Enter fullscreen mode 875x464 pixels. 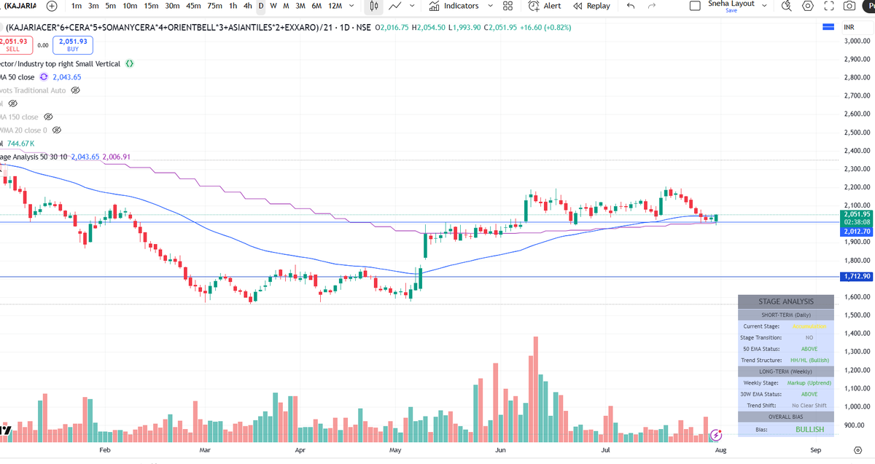click(x=828, y=6)
